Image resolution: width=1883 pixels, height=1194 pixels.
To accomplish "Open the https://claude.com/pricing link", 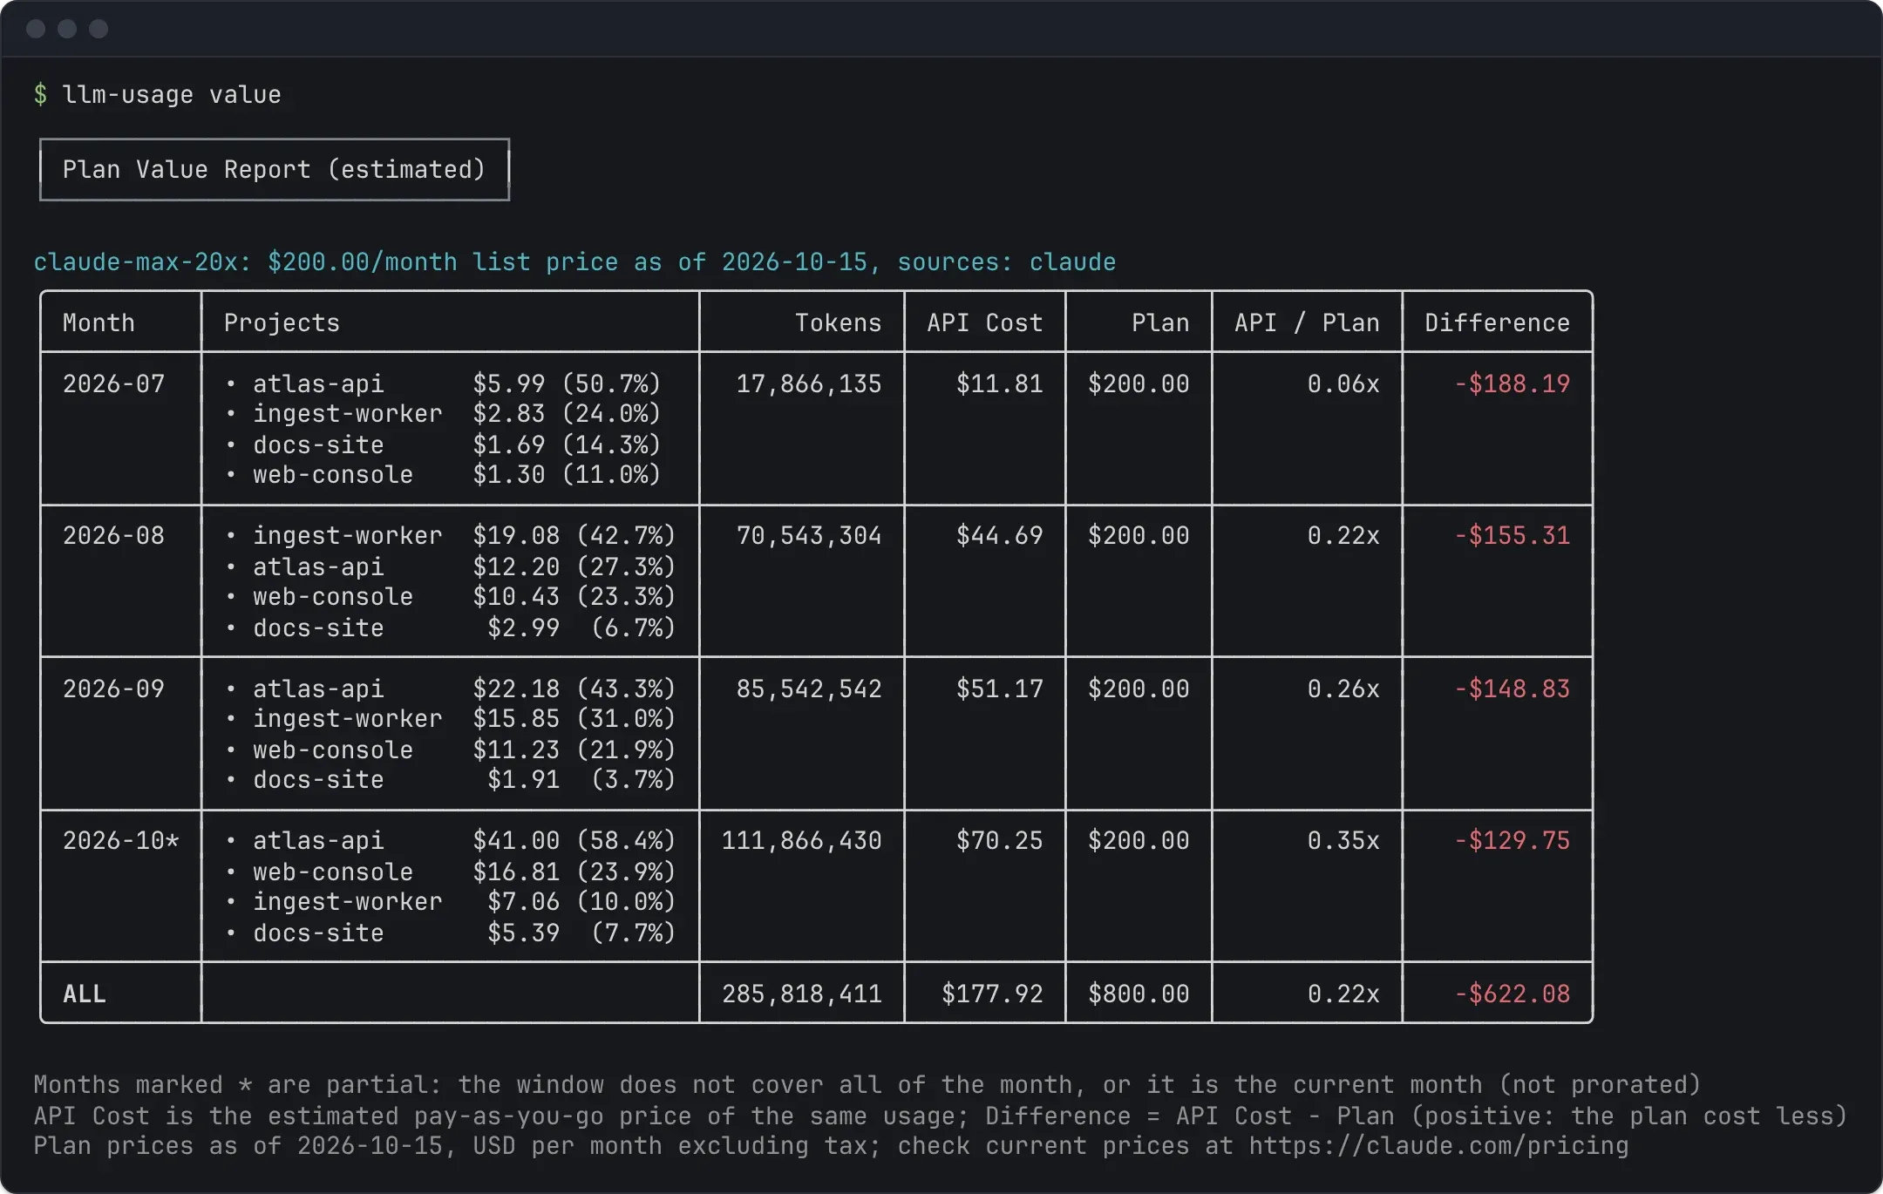I will tap(1438, 1145).
